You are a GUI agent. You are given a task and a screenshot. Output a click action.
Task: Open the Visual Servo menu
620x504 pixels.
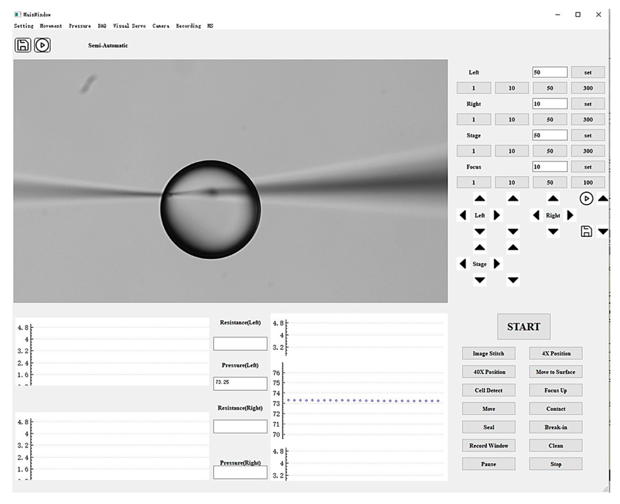coord(129,26)
